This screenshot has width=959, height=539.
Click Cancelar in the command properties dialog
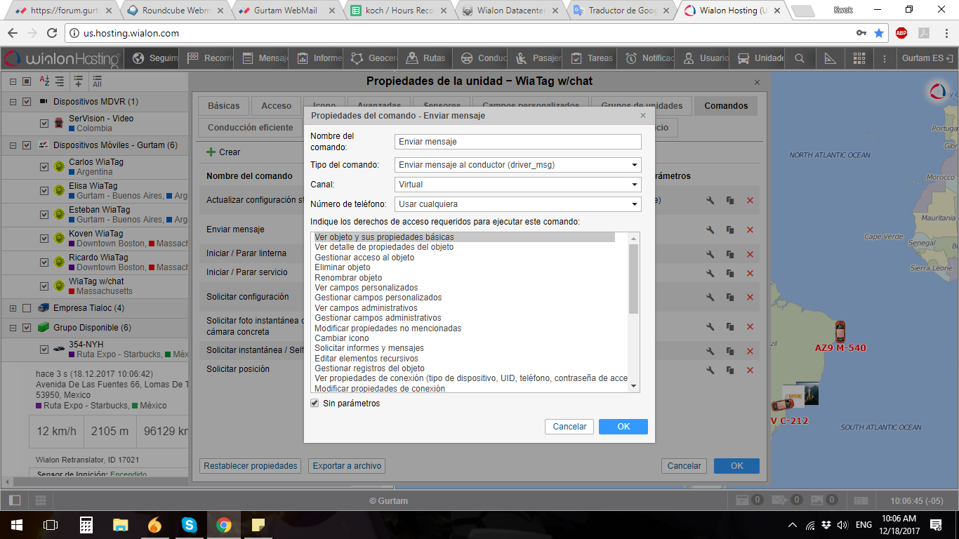click(x=569, y=427)
